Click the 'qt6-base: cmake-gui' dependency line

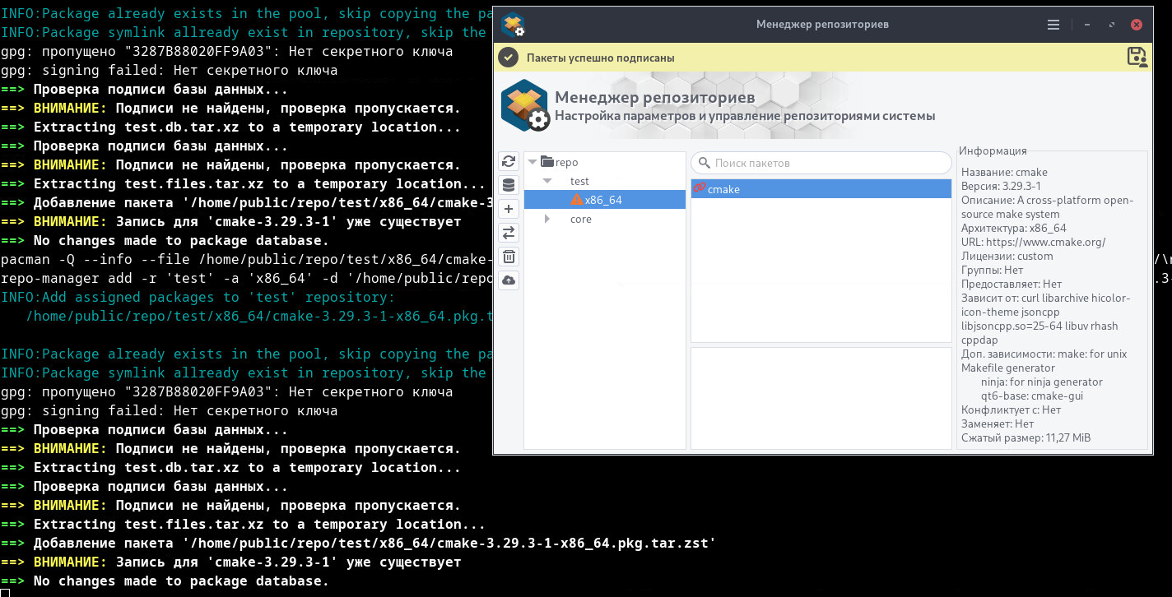(1032, 396)
